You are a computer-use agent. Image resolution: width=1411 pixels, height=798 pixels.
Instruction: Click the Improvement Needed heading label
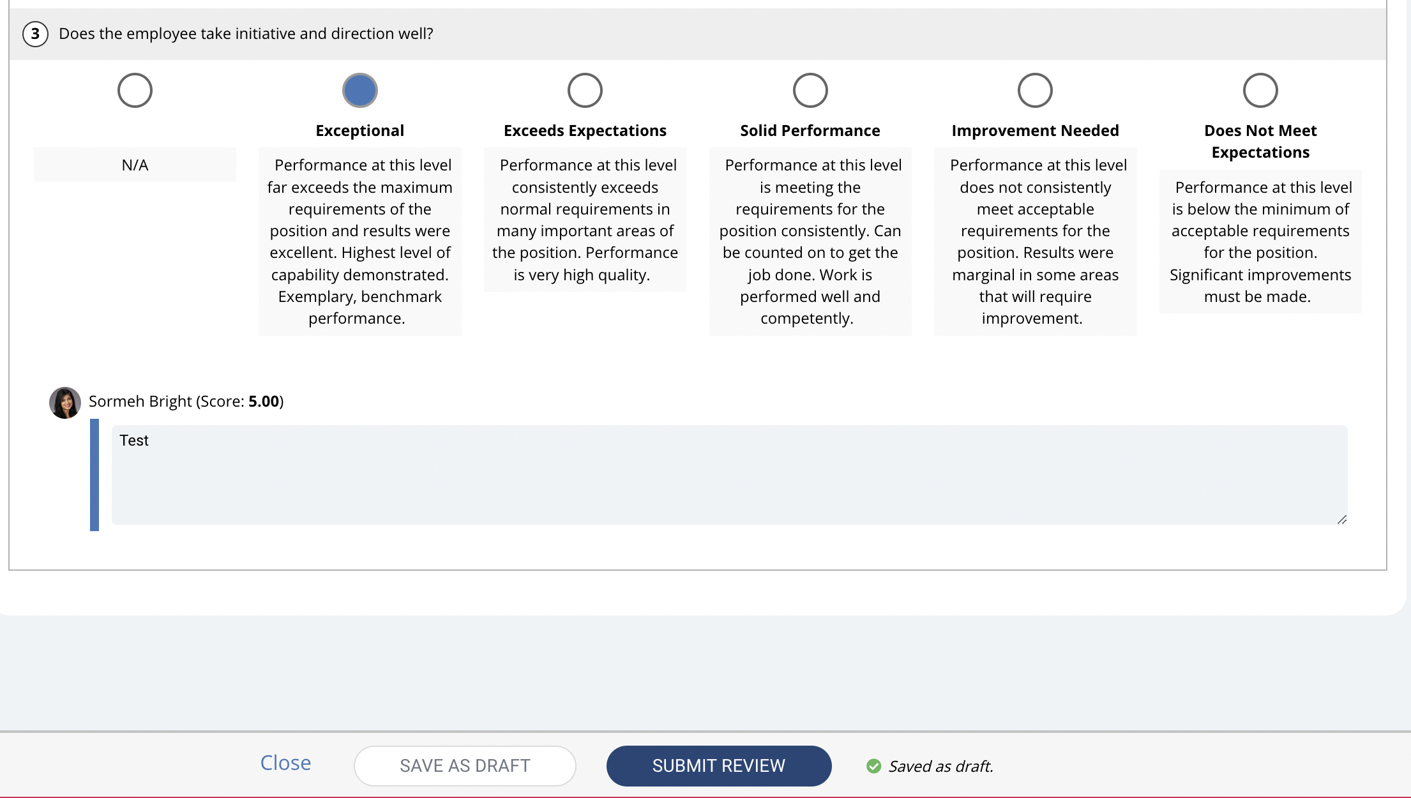(x=1035, y=131)
